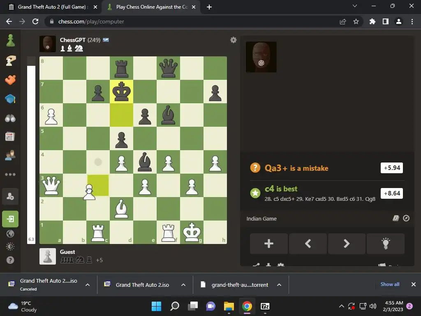Select the white queen on a3
This screenshot has height=316, width=421.
51,185
